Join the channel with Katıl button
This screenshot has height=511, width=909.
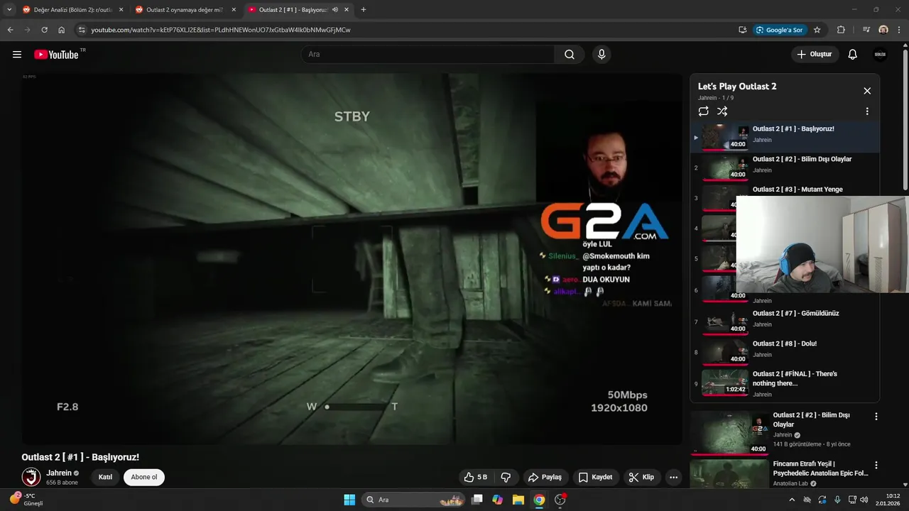105,477
